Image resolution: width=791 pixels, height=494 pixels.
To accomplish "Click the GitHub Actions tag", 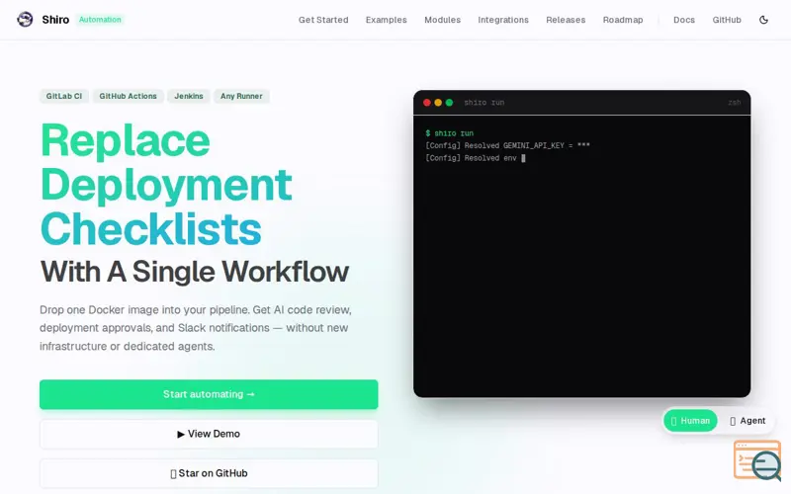I will pos(128,96).
